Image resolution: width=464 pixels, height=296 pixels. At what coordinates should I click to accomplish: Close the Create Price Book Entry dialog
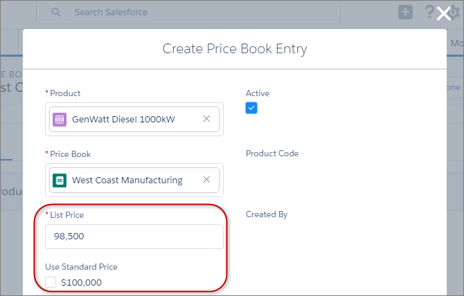[x=444, y=14]
